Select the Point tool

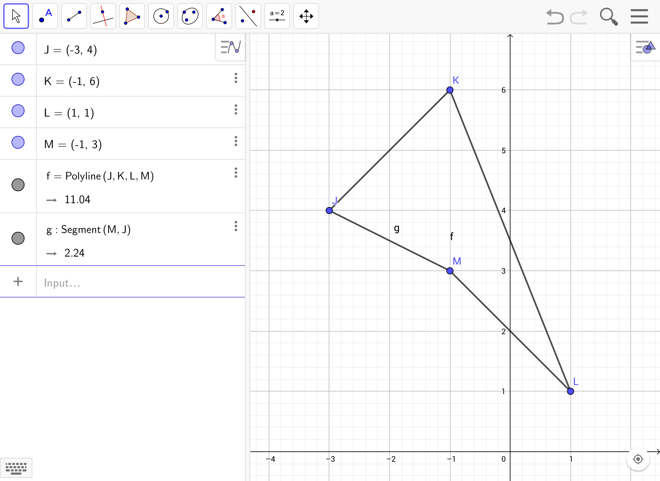[x=45, y=16]
